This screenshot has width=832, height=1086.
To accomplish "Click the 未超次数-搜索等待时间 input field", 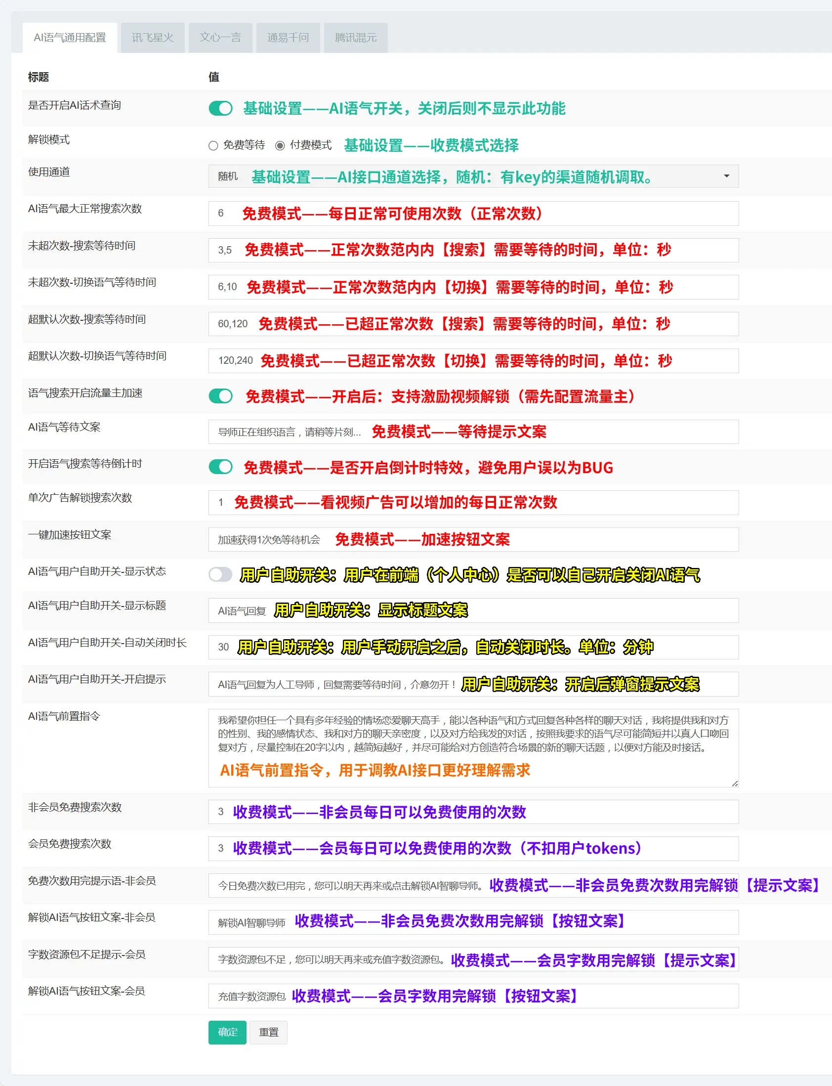I will coord(473,250).
